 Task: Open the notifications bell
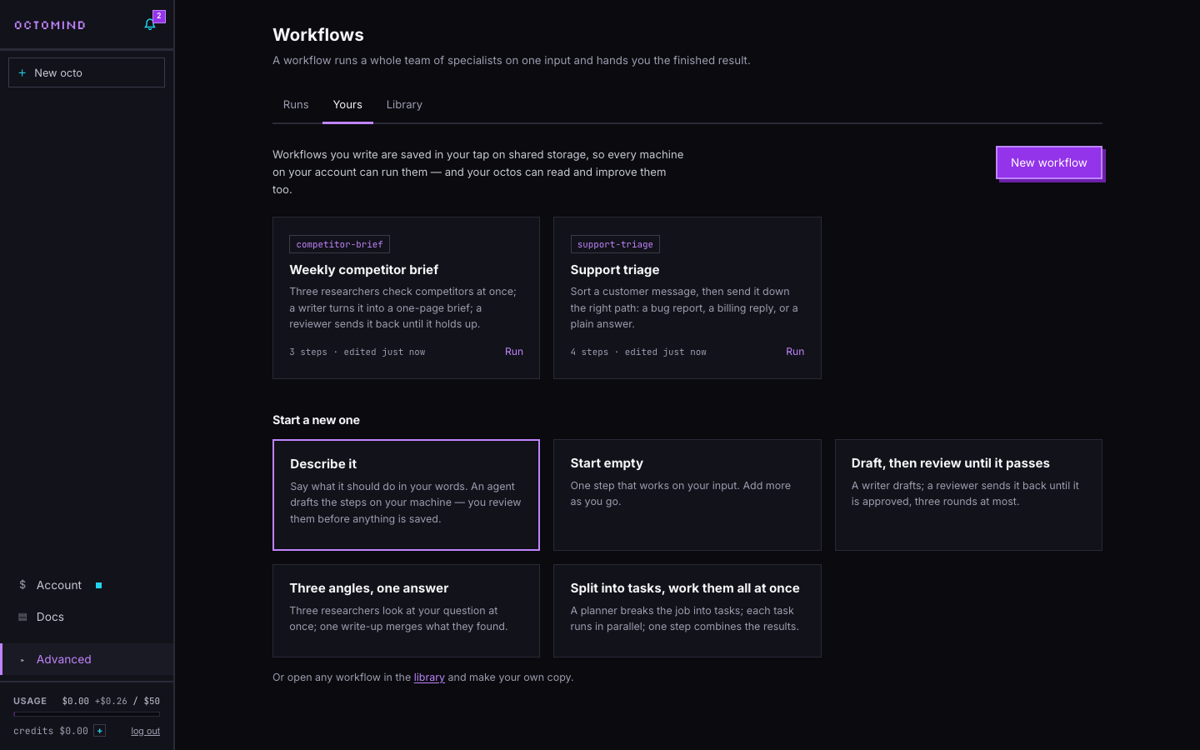[150, 24]
